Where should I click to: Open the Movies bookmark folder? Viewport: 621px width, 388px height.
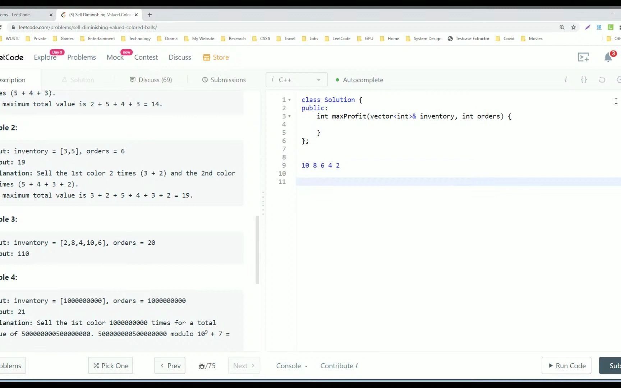(x=532, y=38)
